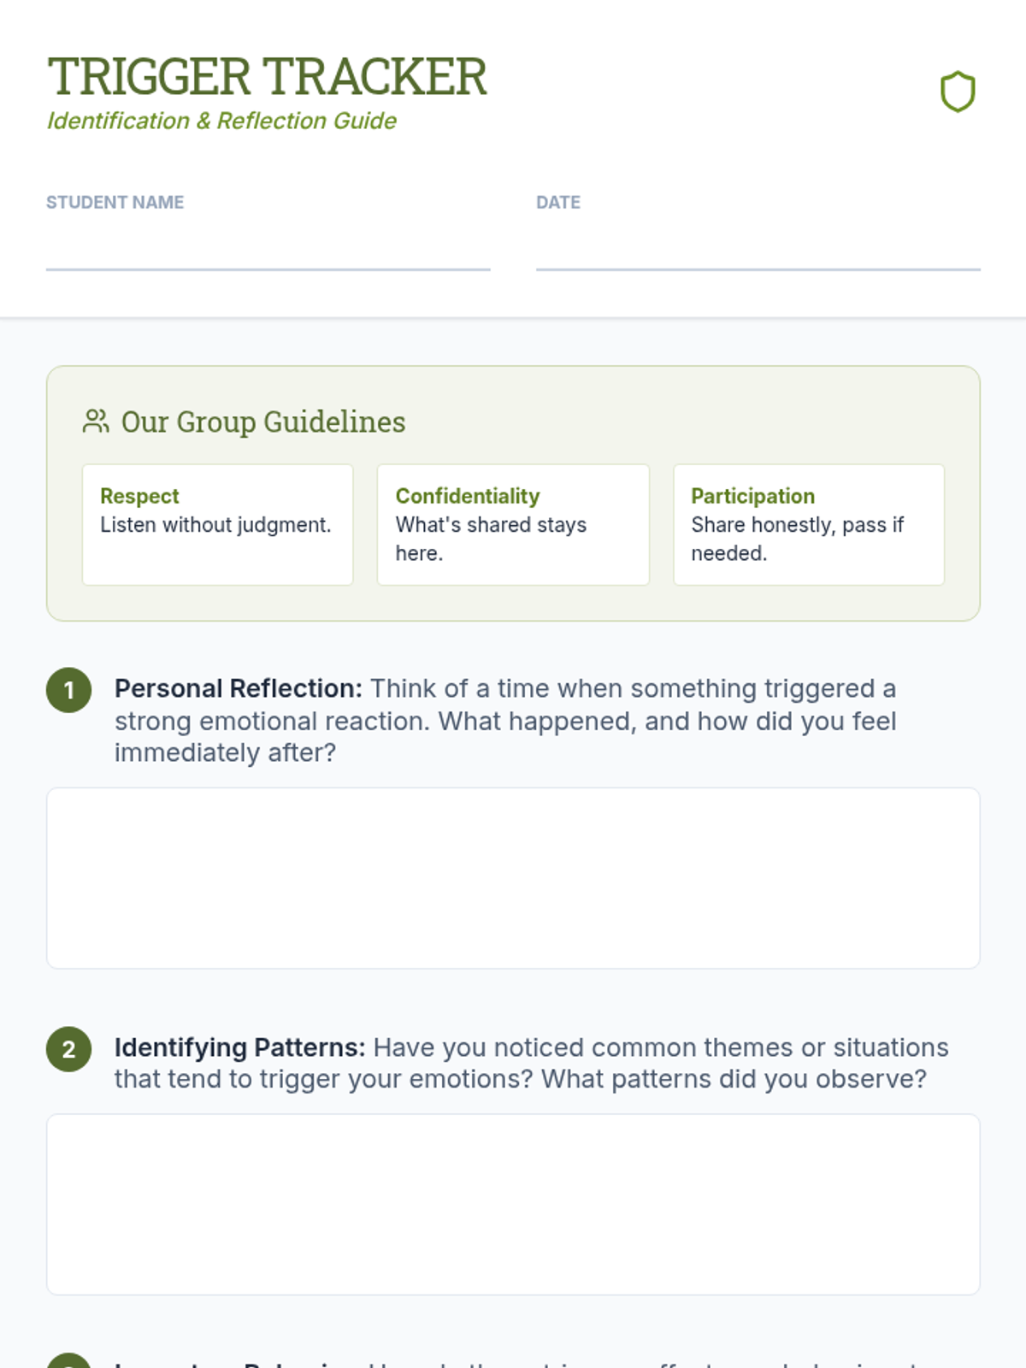1026x1368 pixels.
Task: Focus the Date input line
Action: (x=758, y=250)
